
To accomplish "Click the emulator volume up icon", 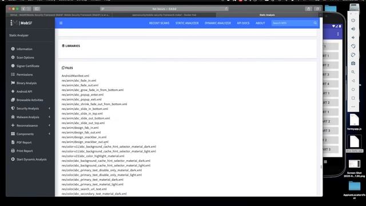I will tap(353, 29).
